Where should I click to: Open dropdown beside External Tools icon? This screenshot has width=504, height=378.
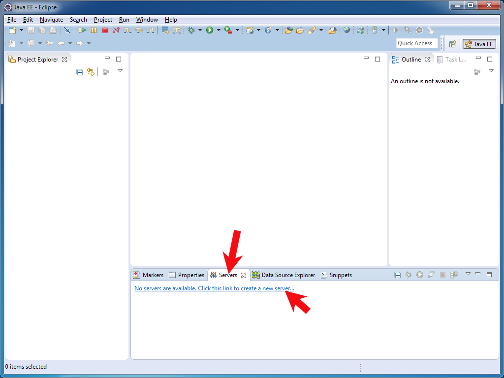(x=237, y=30)
